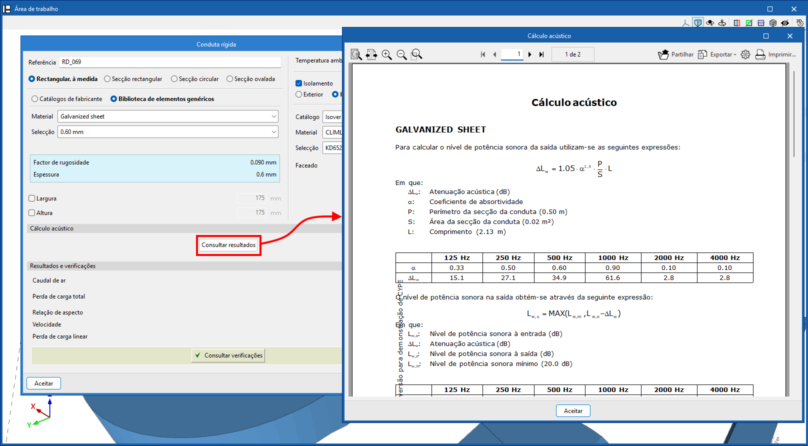
Task: Enable the Altura checkbox
Action: coord(32,213)
